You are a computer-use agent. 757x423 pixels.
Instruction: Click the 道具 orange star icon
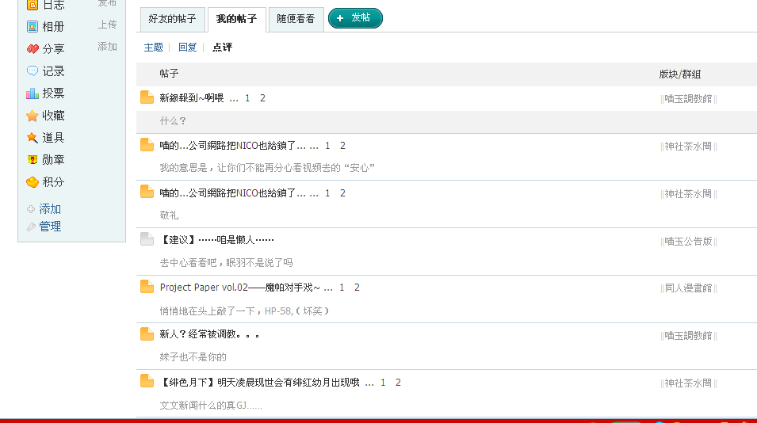[32, 138]
